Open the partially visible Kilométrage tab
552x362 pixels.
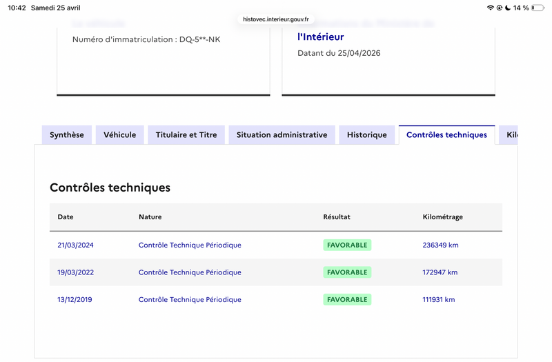pos(509,134)
